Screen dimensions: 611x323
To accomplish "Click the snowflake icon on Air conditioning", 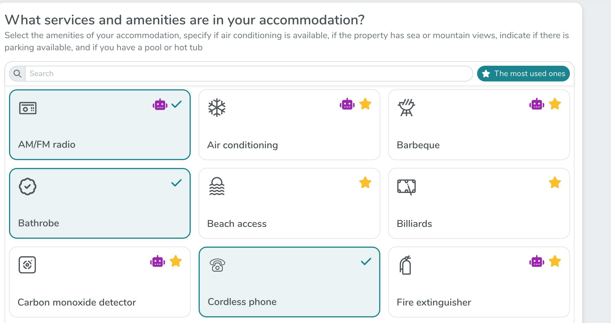I will click(x=217, y=108).
